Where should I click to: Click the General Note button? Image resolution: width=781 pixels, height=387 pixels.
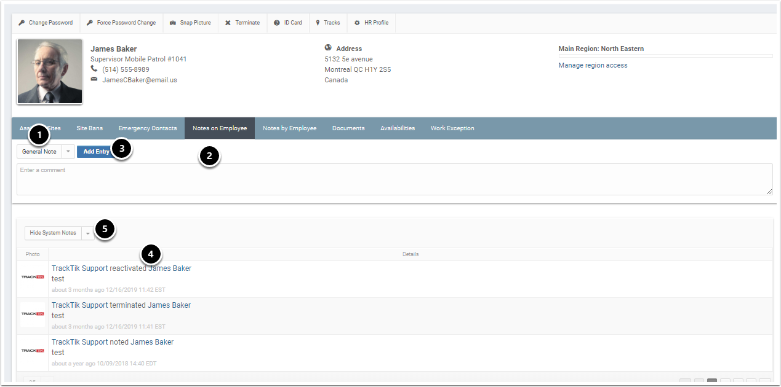point(39,152)
